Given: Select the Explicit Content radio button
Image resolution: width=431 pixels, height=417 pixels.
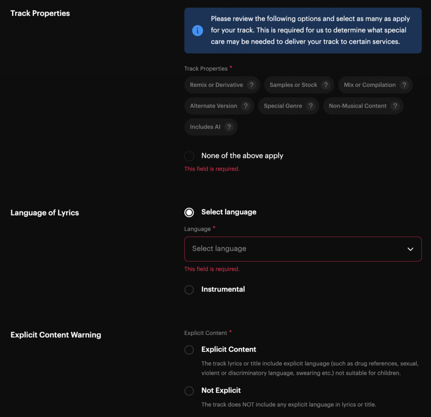Looking at the screenshot, I should click(x=189, y=350).
